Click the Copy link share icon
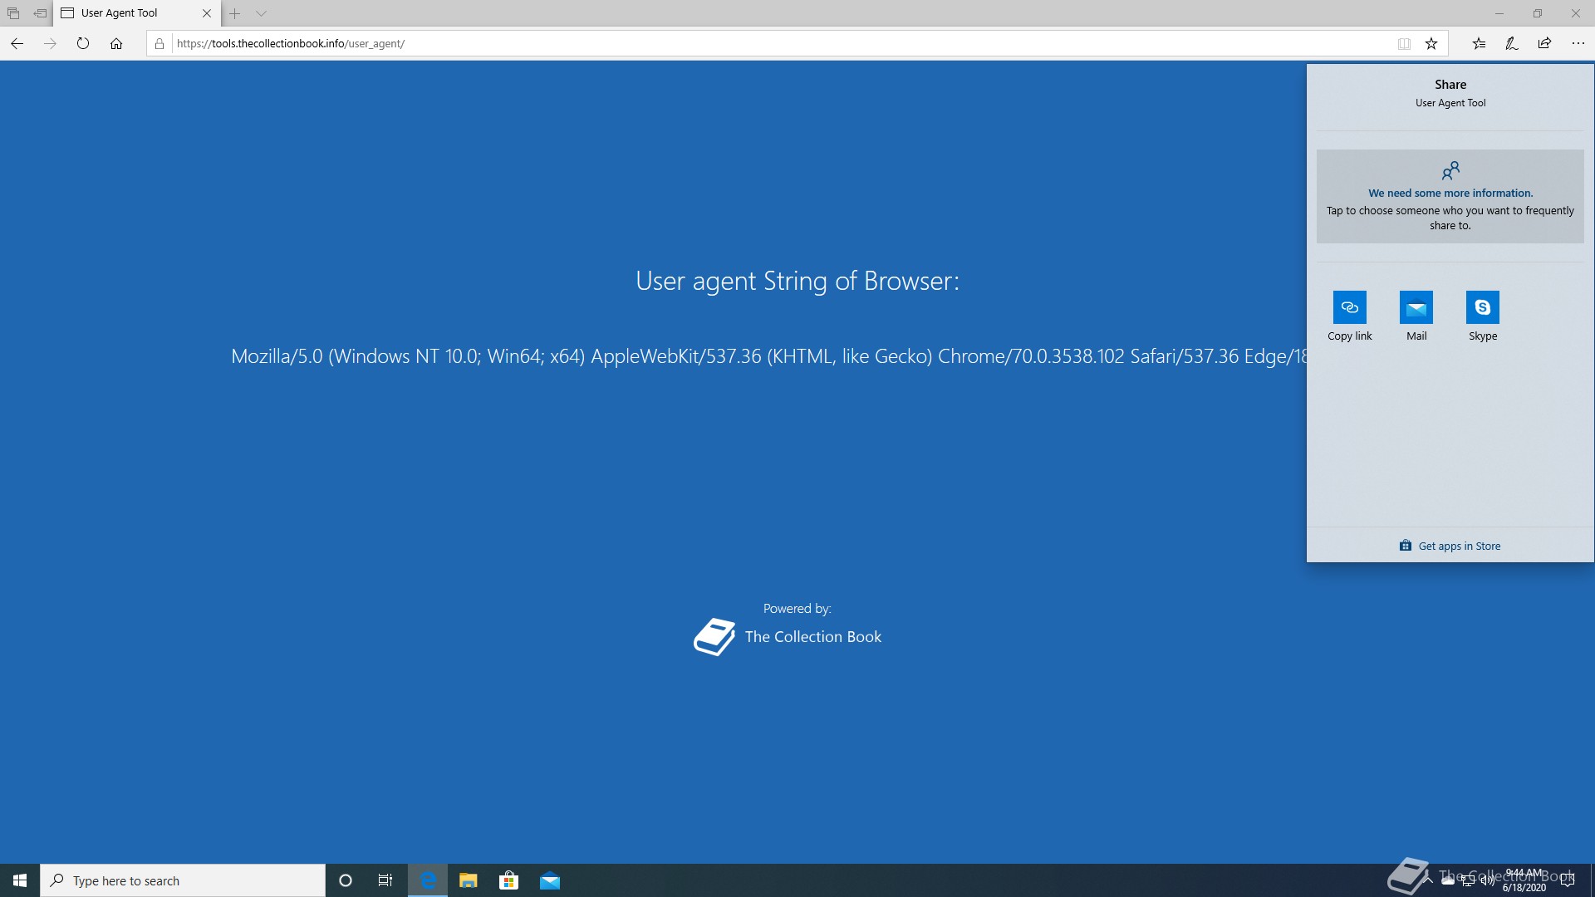 pyautogui.click(x=1349, y=307)
